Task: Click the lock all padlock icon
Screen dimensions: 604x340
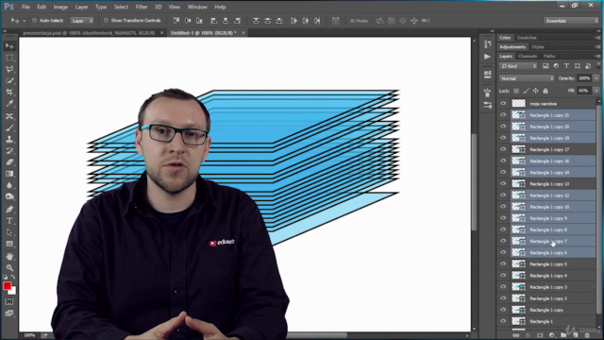Action: point(545,91)
